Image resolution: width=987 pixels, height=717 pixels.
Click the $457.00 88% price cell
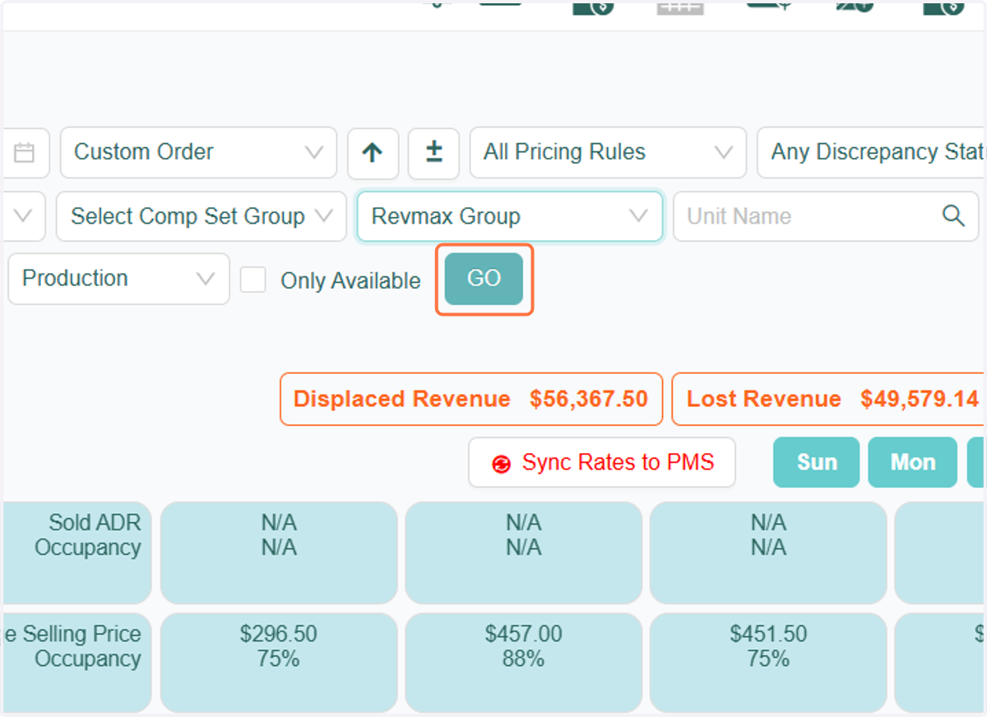click(x=524, y=662)
